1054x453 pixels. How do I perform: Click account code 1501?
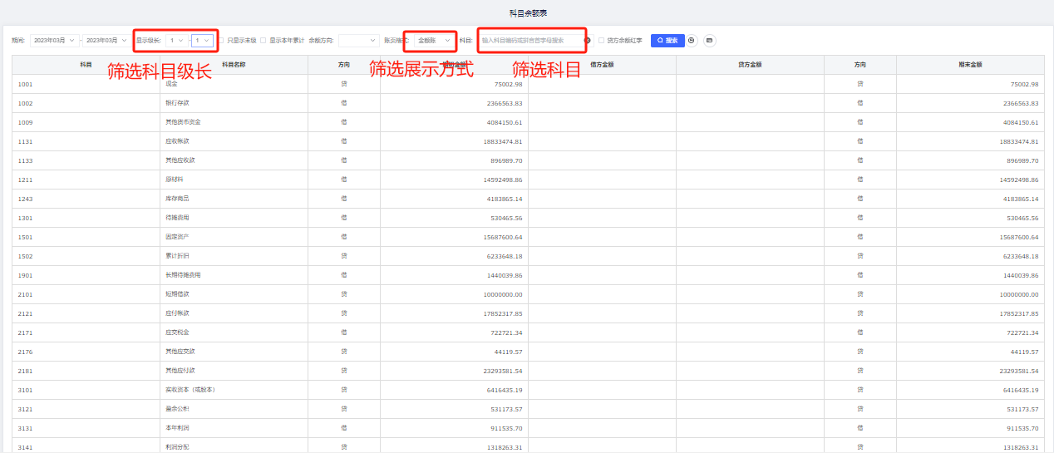tap(25, 237)
